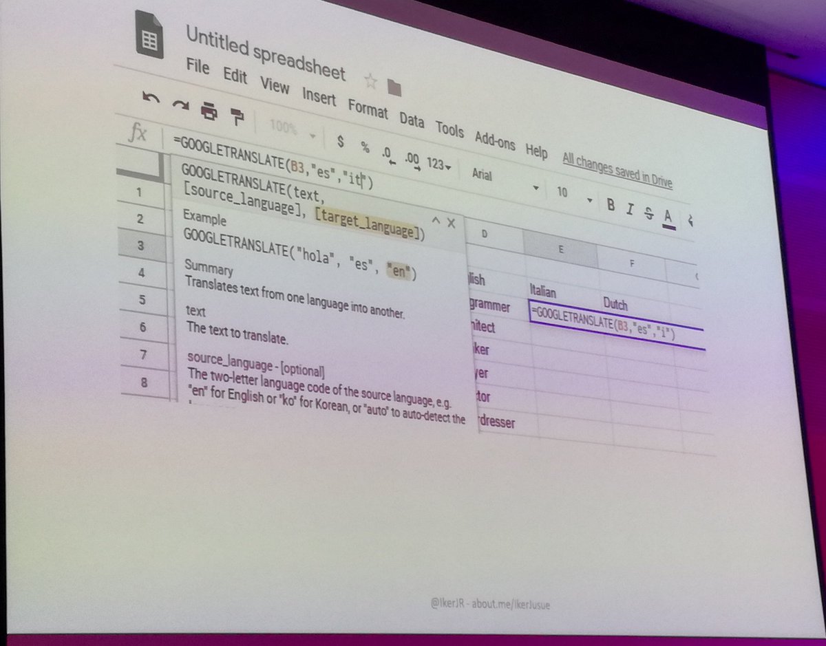Select column header F
Viewport: 826px width, 646px height.
pyautogui.click(x=631, y=263)
